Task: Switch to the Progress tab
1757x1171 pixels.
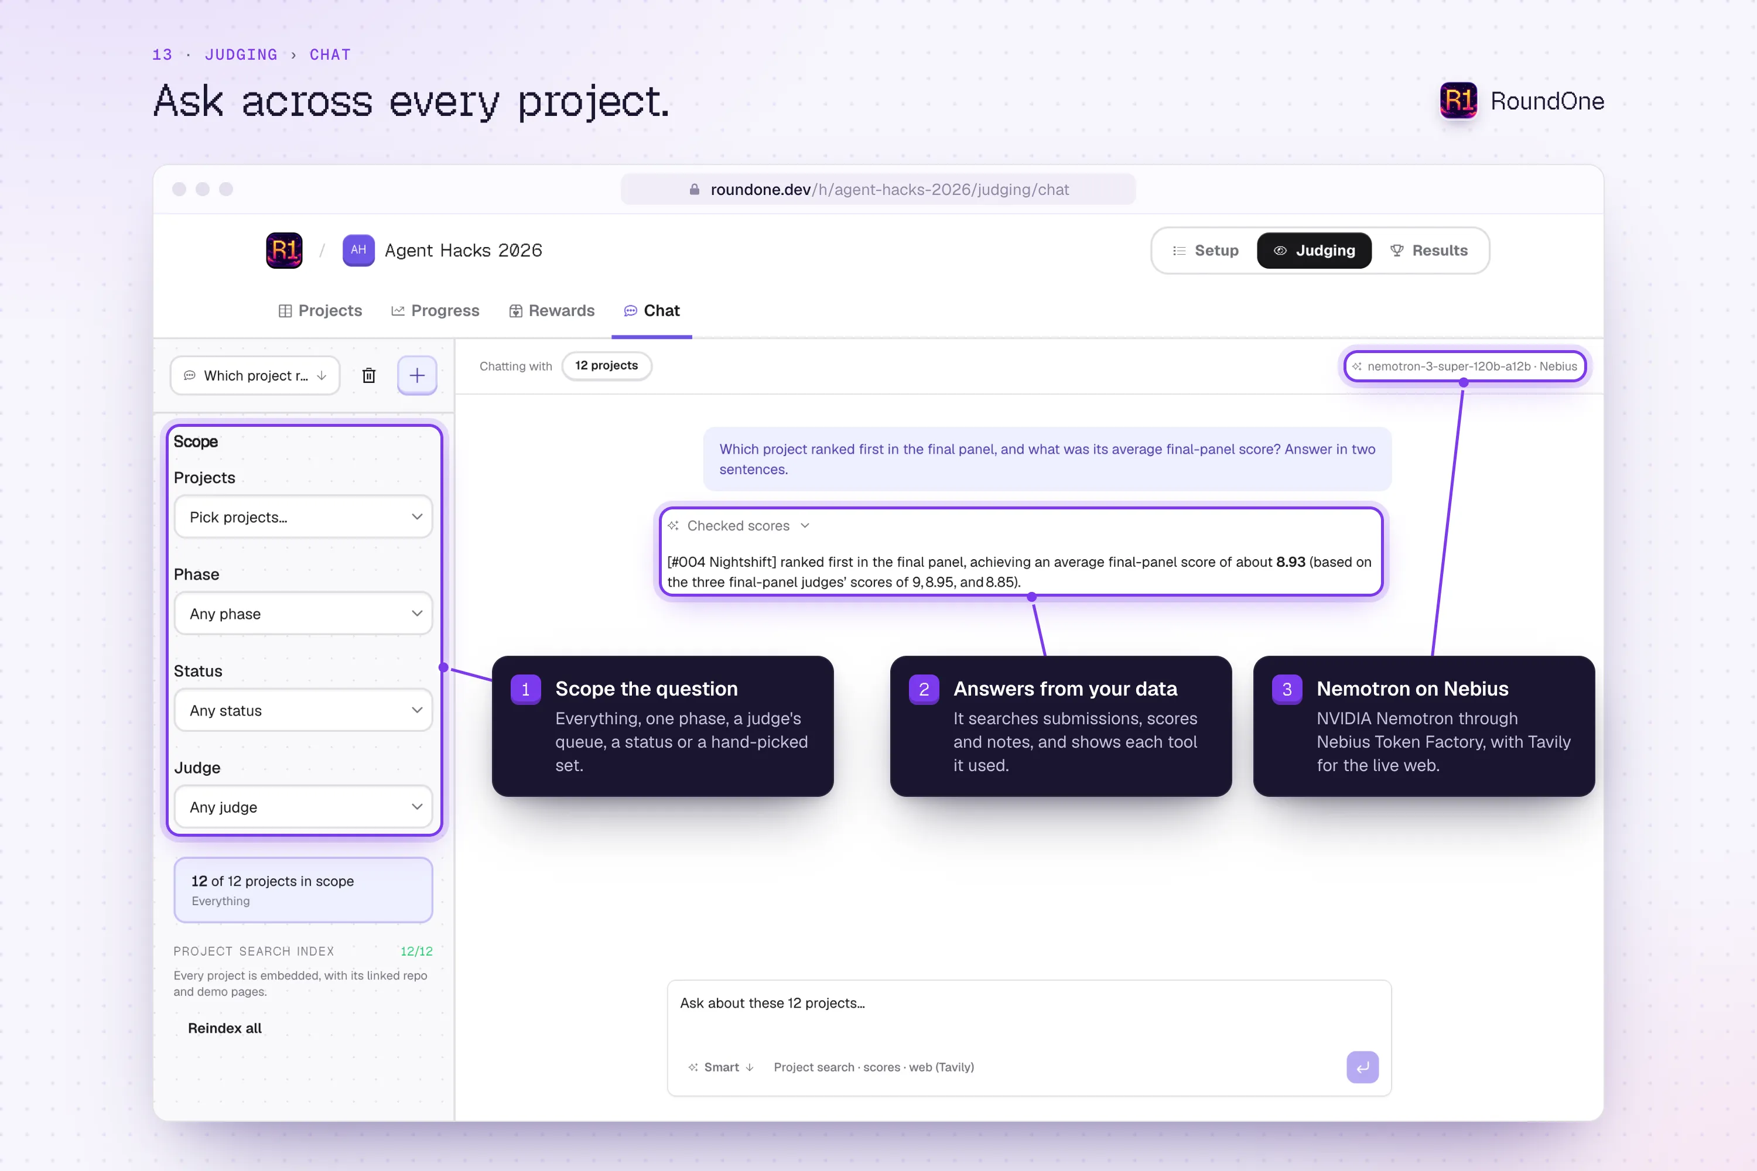Action: click(436, 311)
